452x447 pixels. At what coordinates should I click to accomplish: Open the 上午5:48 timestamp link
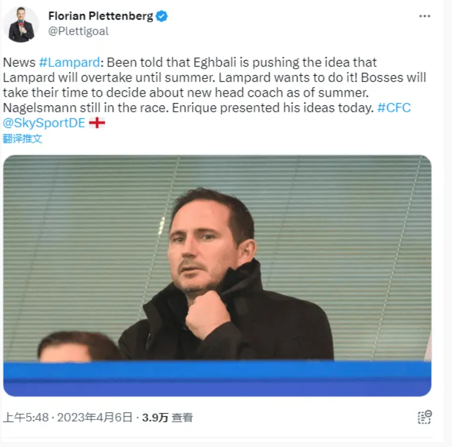[x=26, y=417]
